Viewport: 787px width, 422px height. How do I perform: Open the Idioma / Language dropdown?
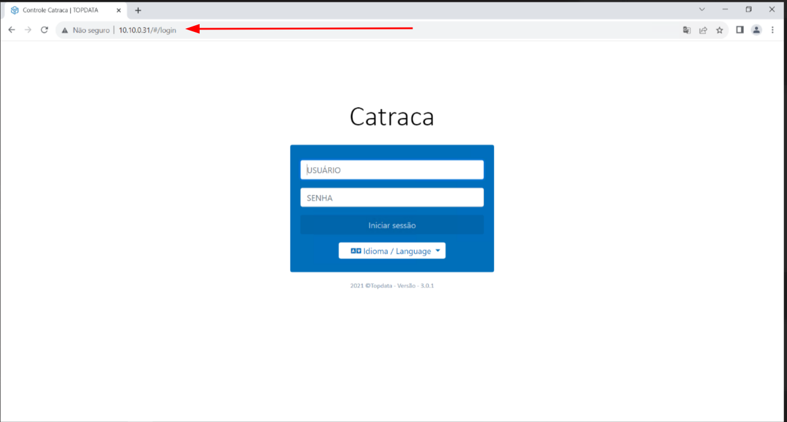click(x=392, y=250)
